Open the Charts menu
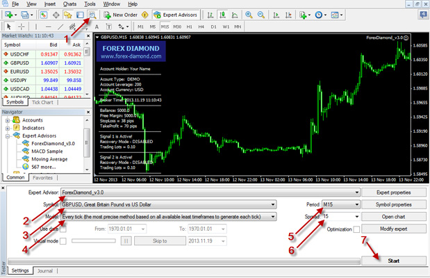 pyautogui.click(x=69, y=3)
